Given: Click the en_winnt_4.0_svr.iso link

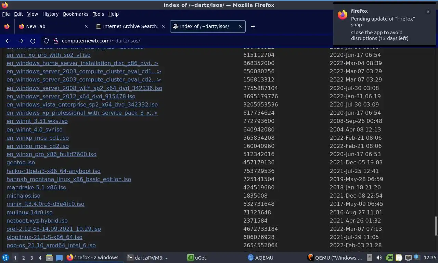Looking at the screenshot, I should 35,129.
